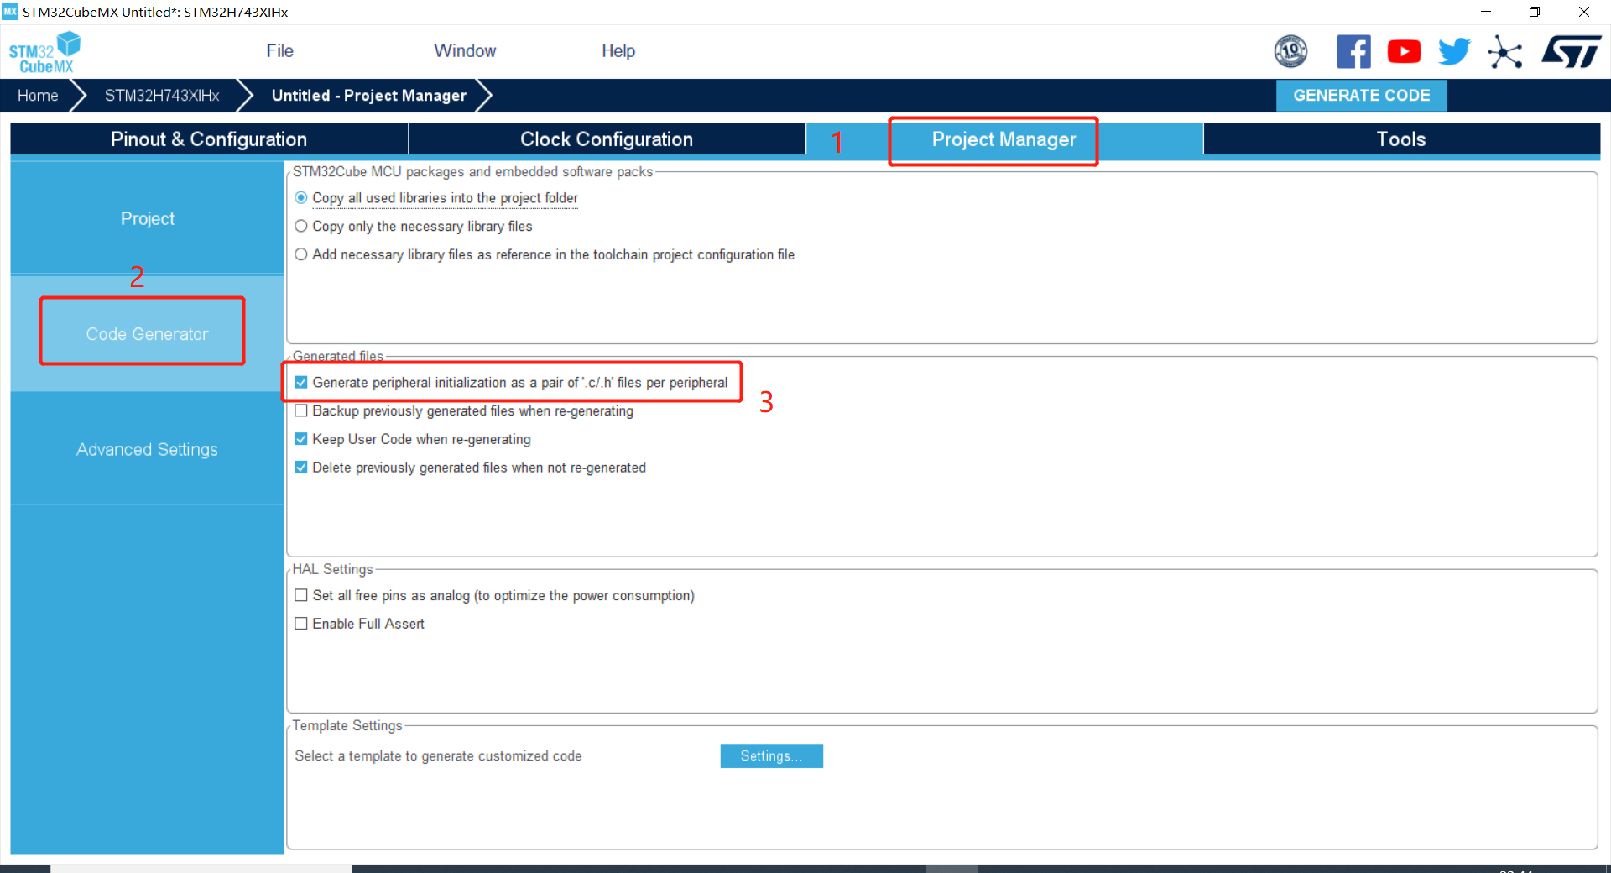
Task: Open the File menu
Action: click(279, 51)
